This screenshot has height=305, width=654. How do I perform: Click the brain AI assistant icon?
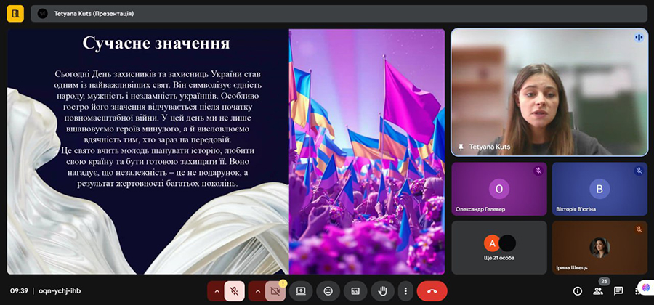click(646, 288)
